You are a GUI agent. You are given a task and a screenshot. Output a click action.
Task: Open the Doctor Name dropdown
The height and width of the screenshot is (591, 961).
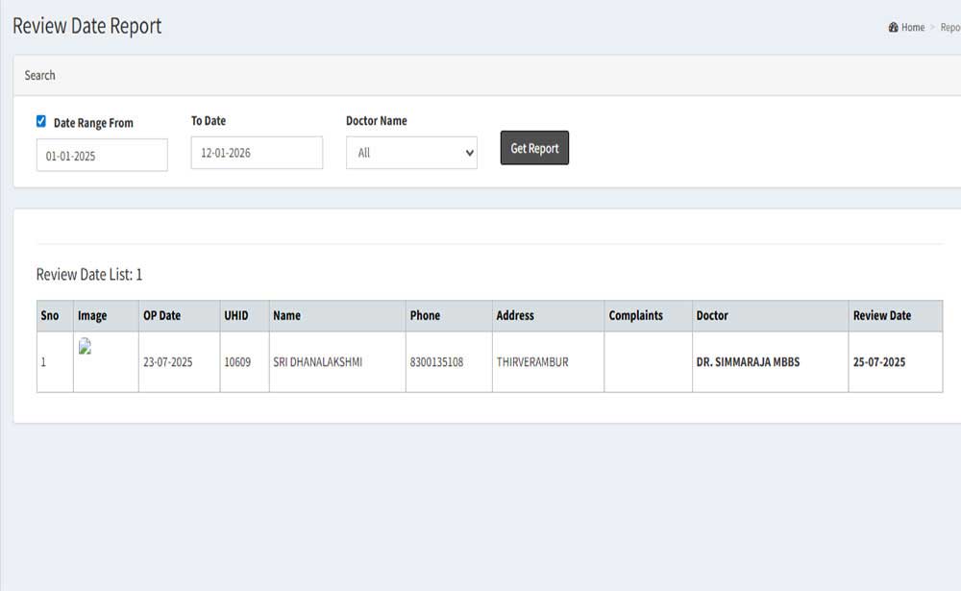click(411, 153)
